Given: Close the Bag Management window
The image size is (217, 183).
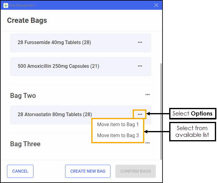Looking at the screenshot, I should 156,5.
